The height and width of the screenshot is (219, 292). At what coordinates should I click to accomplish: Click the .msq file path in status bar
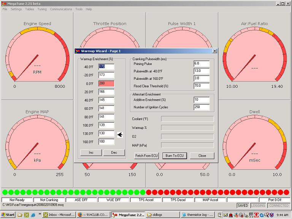point(33,205)
